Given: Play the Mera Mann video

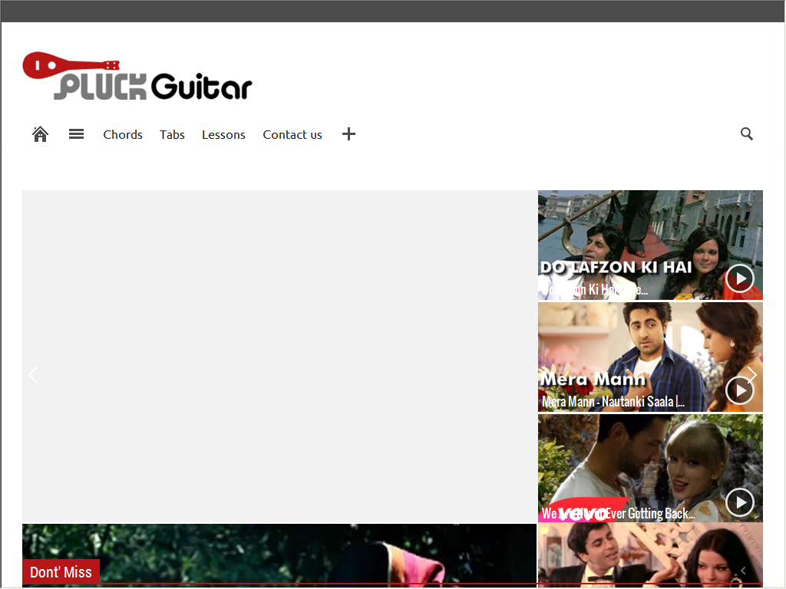Looking at the screenshot, I should coord(740,390).
